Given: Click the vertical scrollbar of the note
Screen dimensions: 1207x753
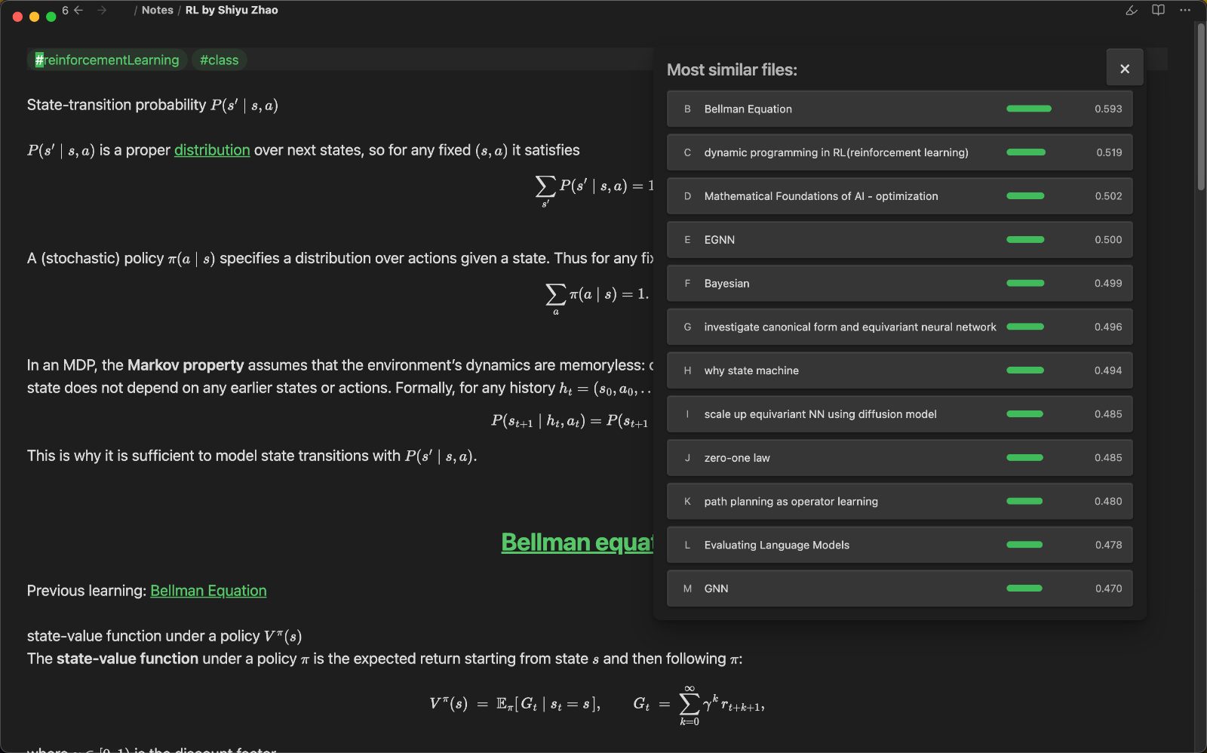Looking at the screenshot, I should (x=1201, y=106).
